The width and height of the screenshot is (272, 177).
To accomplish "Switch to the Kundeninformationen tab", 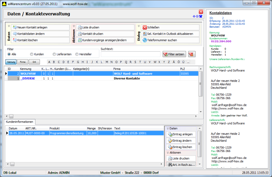I will tap(20, 122).
